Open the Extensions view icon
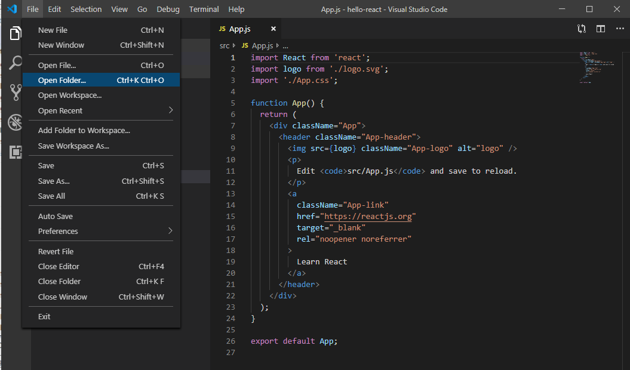630x370 pixels. [x=16, y=152]
